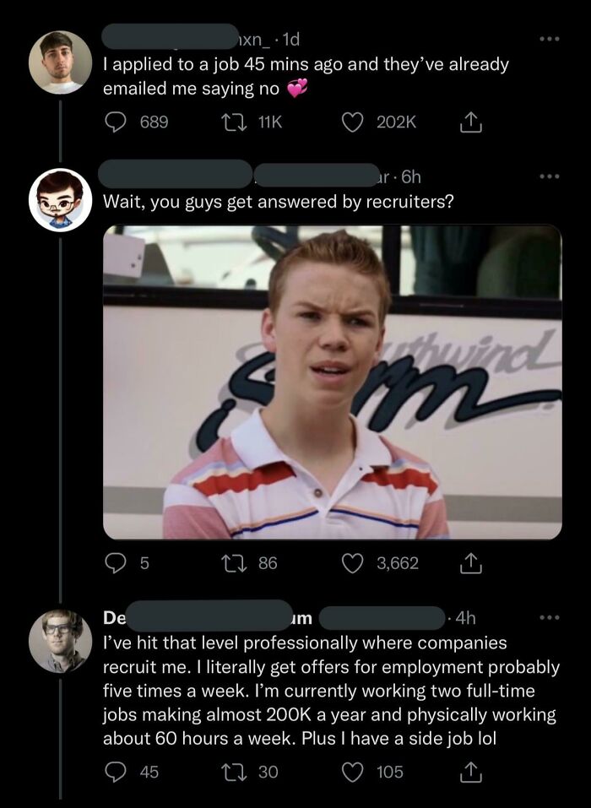
Task: Reply to the 200K a year tweet
Action: tap(116, 772)
